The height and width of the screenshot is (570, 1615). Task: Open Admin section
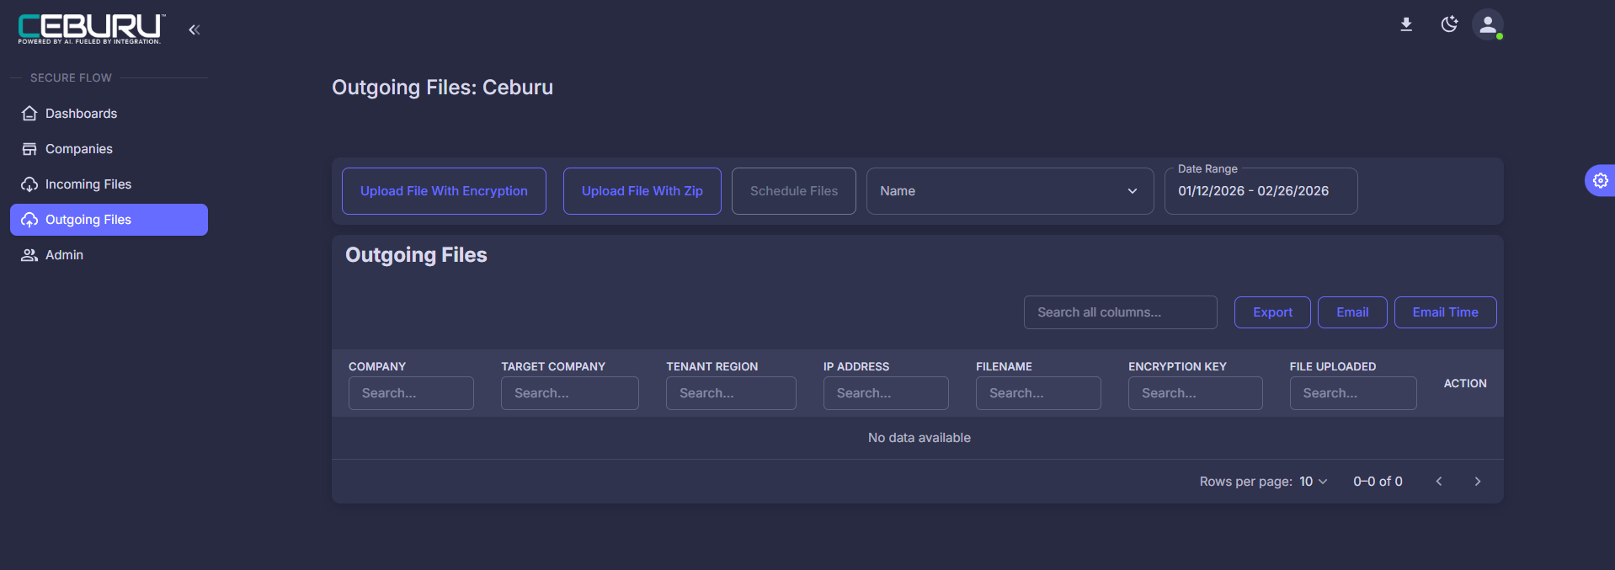(x=109, y=255)
